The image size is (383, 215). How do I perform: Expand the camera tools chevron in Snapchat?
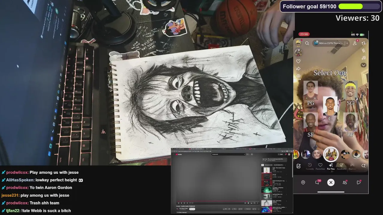click(364, 65)
